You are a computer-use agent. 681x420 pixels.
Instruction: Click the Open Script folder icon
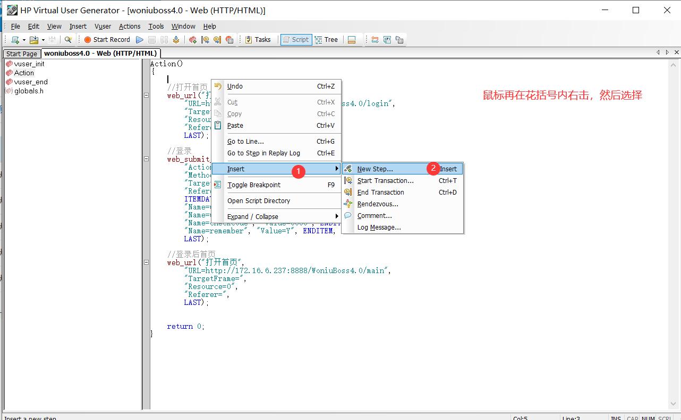coord(34,40)
